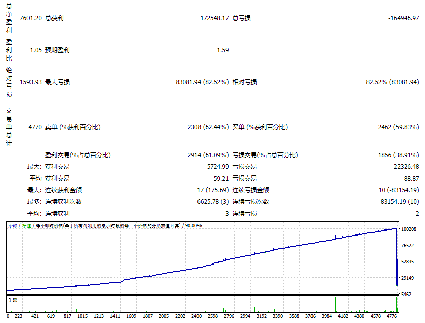
Task: Click maximal drawdown value 83081.94 (82.52%)
Action: pos(202,82)
